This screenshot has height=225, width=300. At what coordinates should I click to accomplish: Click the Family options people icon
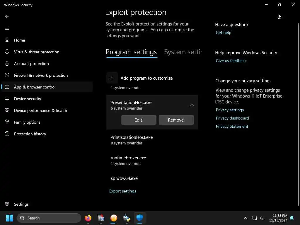[7, 122]
